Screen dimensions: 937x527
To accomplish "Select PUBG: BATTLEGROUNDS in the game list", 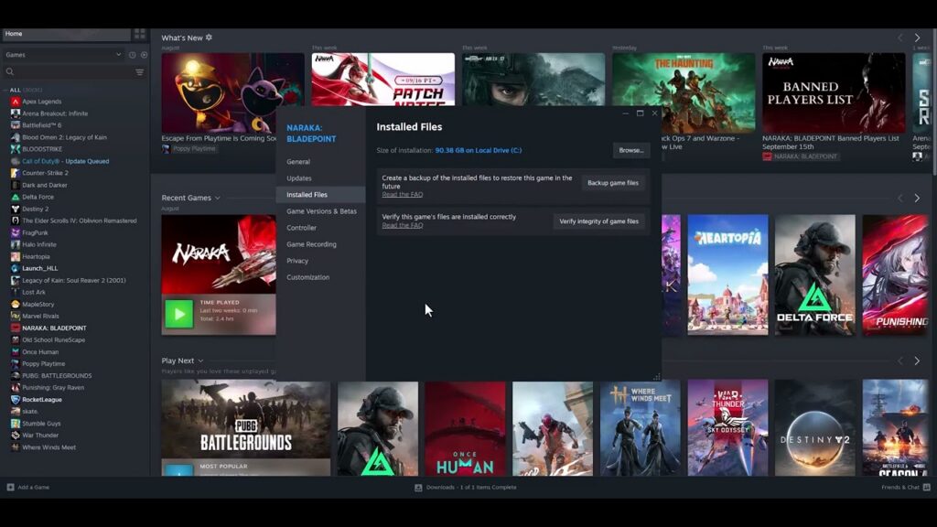I will click(x=57, y=376).
